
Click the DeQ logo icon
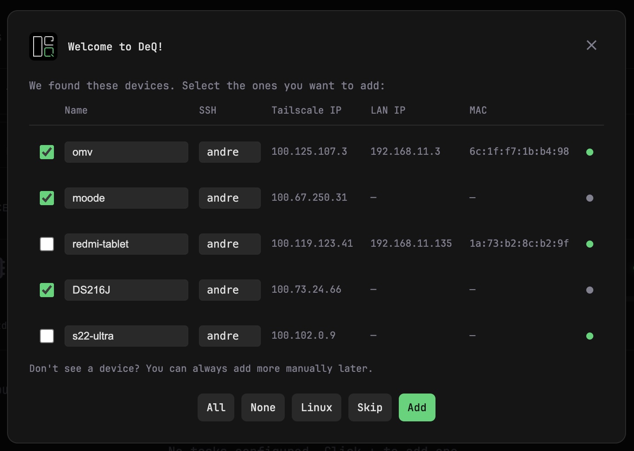tap(43, 46)
